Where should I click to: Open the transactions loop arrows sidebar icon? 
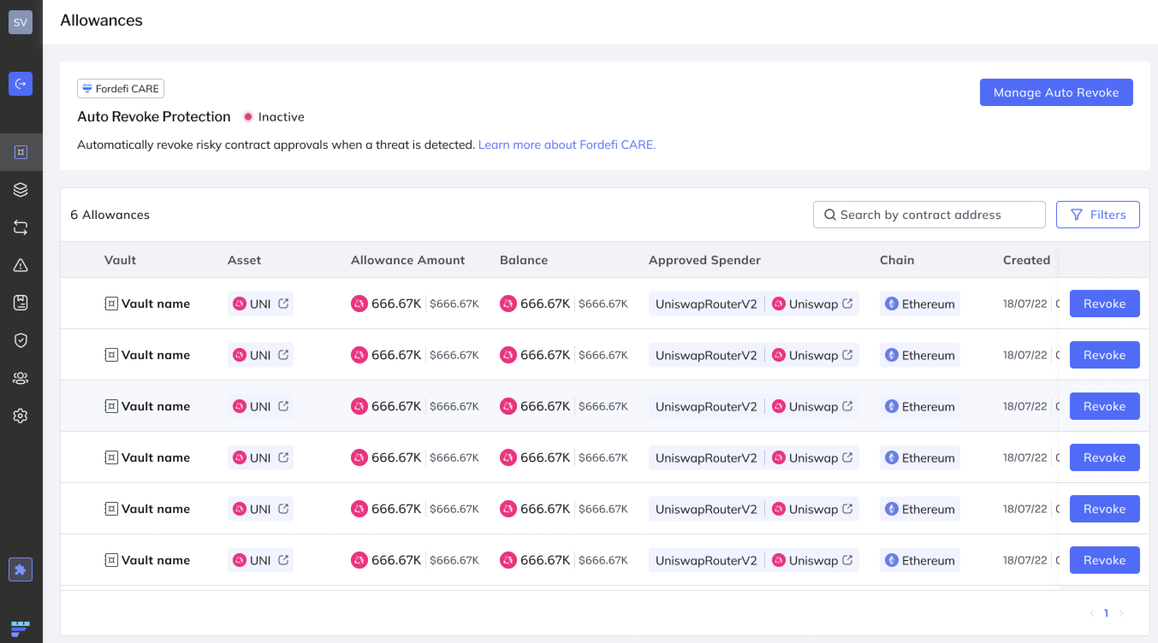[x=20, y=227]
